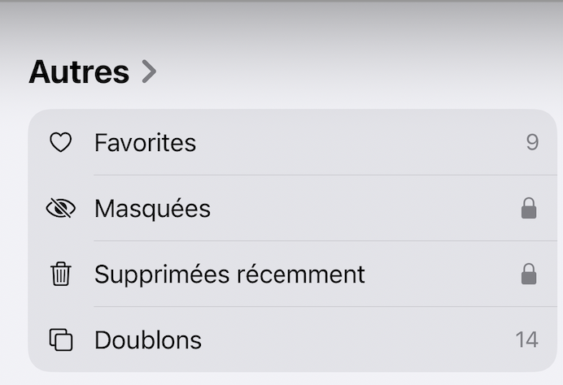Click the crossed-out eye icon for Masquées
The image size is (563, 385).
tap(60, 209)
